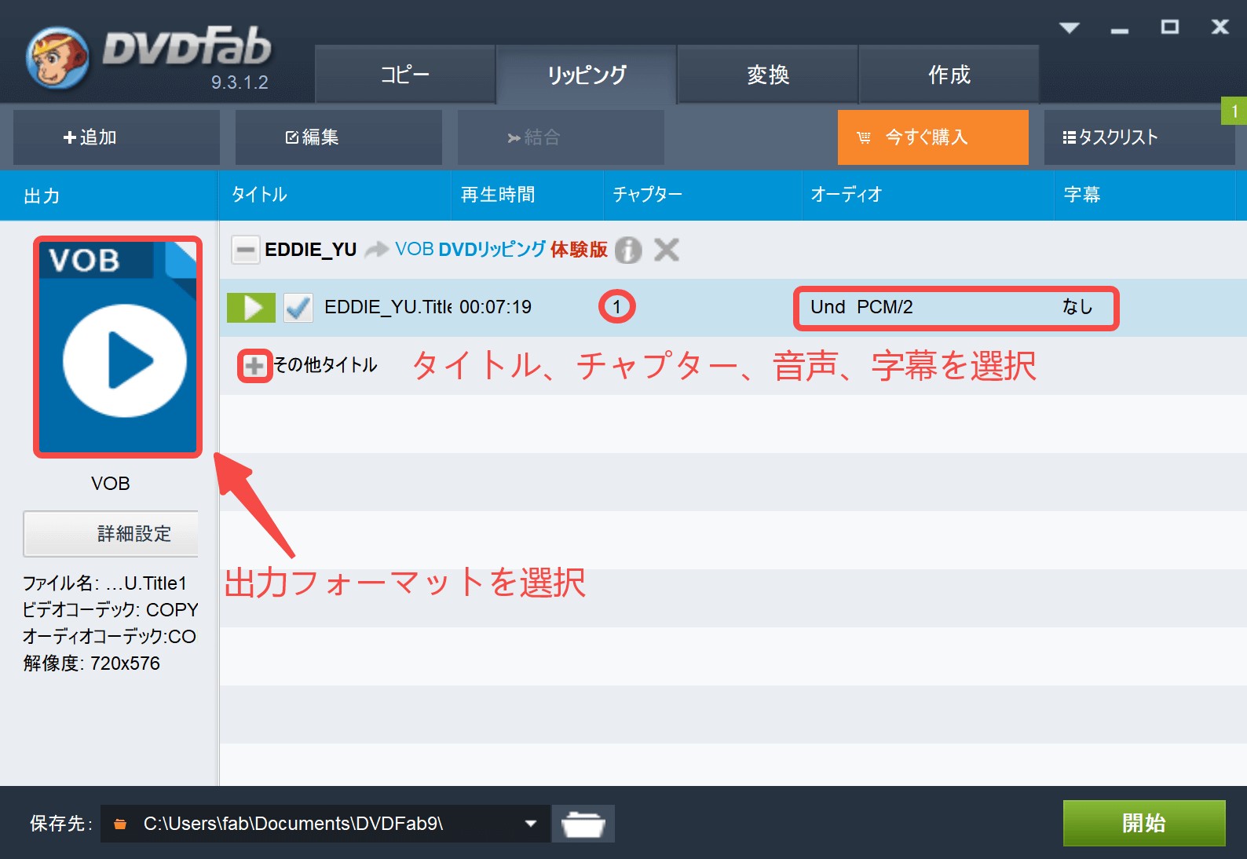This screenshot has width=1247, height=859.
Task: Open the タスクリスト task list
Action: point(1139,137)
